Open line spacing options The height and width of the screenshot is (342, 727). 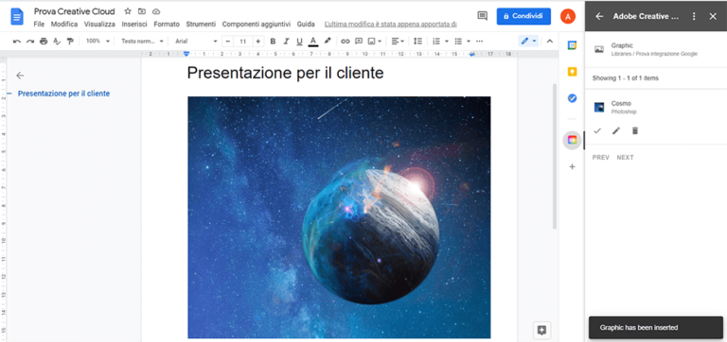417,42
